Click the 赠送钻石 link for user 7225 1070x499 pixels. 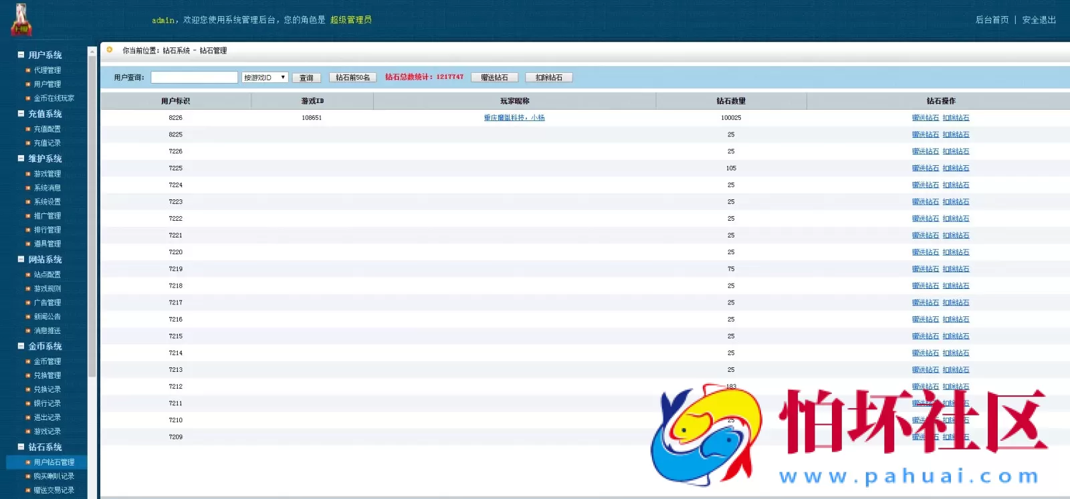[925, 169]
